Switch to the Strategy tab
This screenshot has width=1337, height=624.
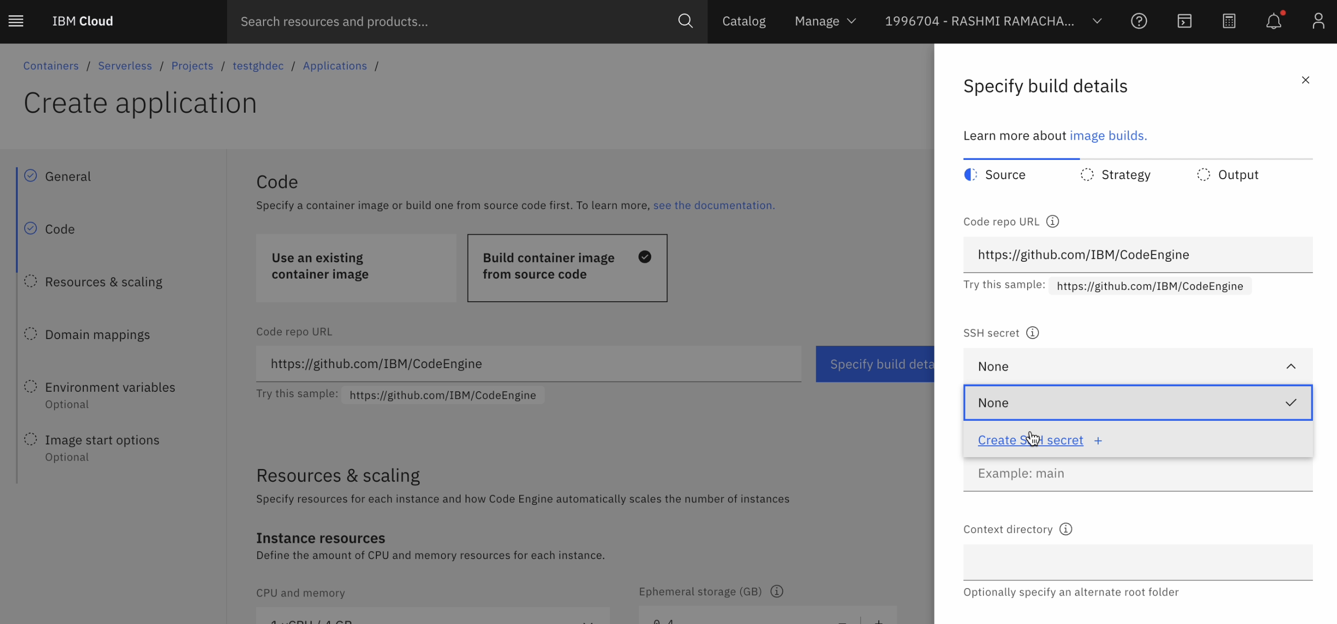(x=1125, y=175)
